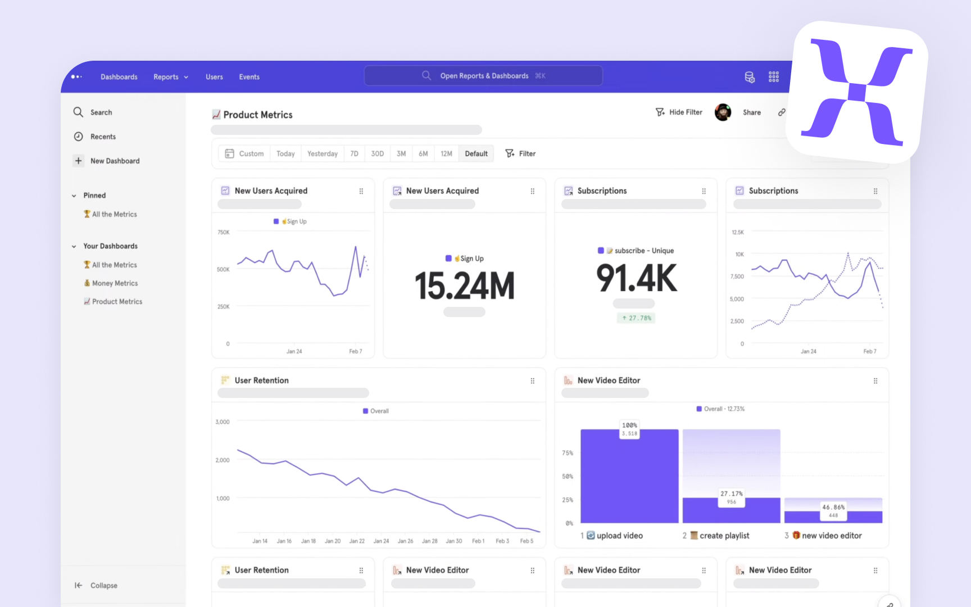Collapse the sidebar with Collapse control
Image resolution: width=971 pixels, height=607 pixels.
[x=97, y=585]
